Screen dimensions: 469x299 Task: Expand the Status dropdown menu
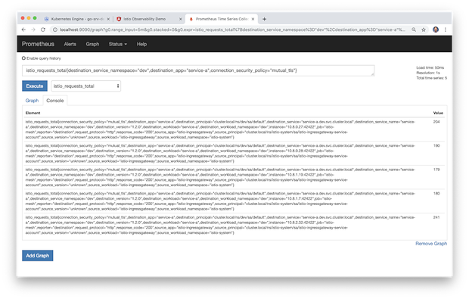point(118,44)
